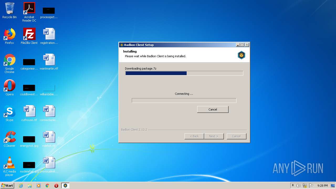Cancel the package download
This screenshot has height=189, width=336.
[x=213, y=109]
